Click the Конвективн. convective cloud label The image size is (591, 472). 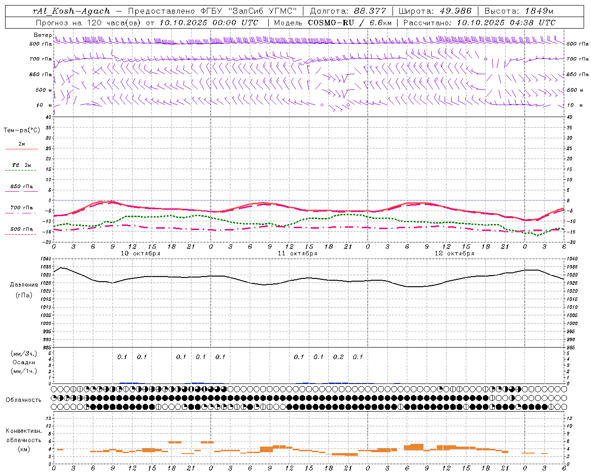[x=24, y=431]
